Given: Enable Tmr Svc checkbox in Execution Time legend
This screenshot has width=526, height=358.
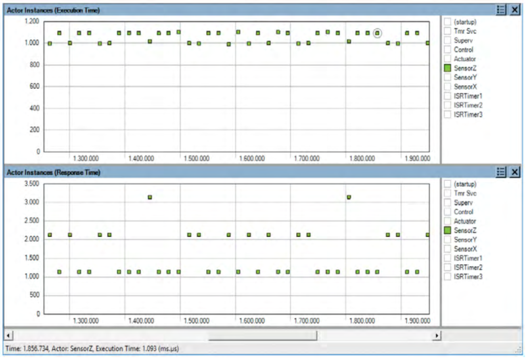Looking at the screenshot, I should [x=448, y=31].
